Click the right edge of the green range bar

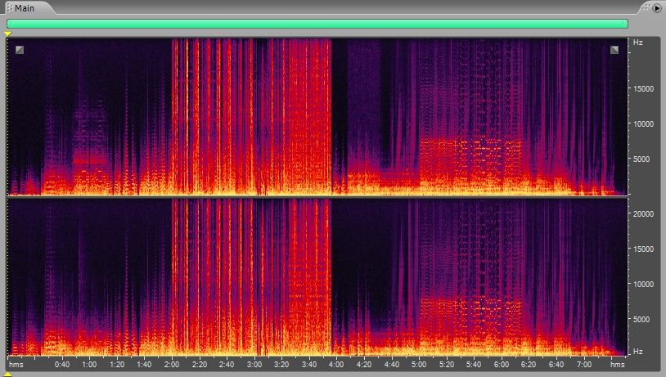point(626,24)
